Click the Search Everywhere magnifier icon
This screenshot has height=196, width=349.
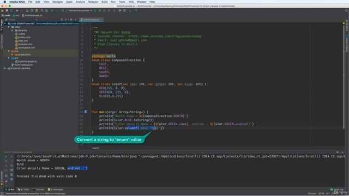[x=346, y=10]
